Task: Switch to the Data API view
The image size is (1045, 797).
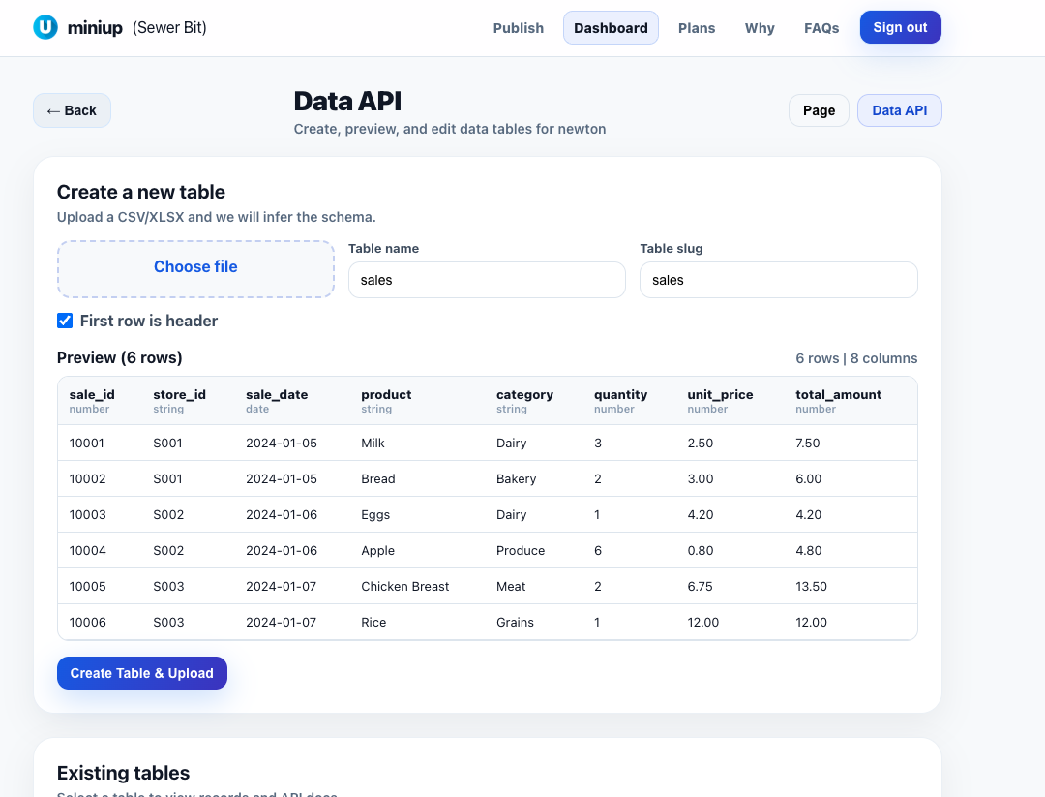Action: point(899,110)
